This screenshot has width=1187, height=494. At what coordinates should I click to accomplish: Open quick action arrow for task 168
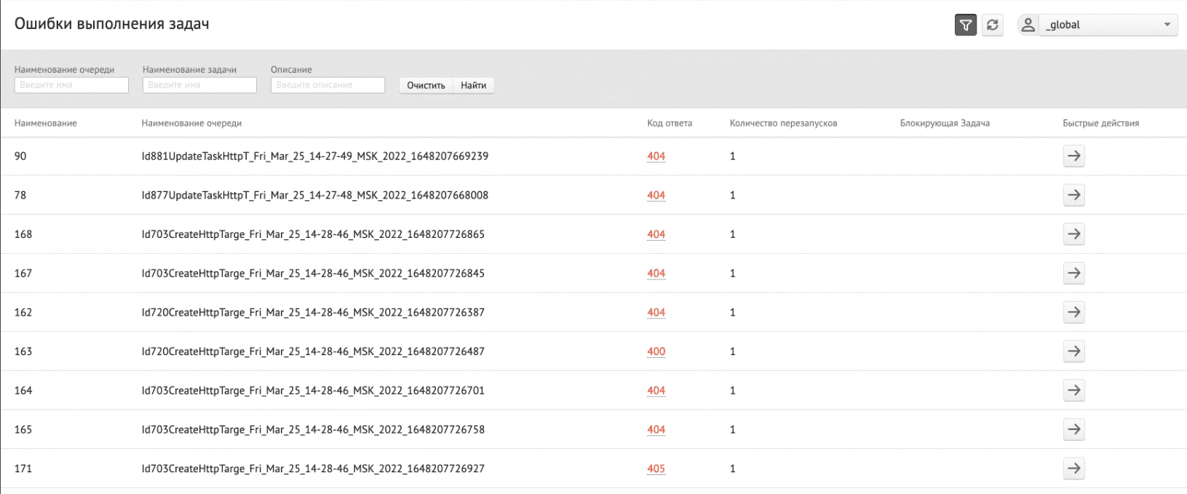1073,234
